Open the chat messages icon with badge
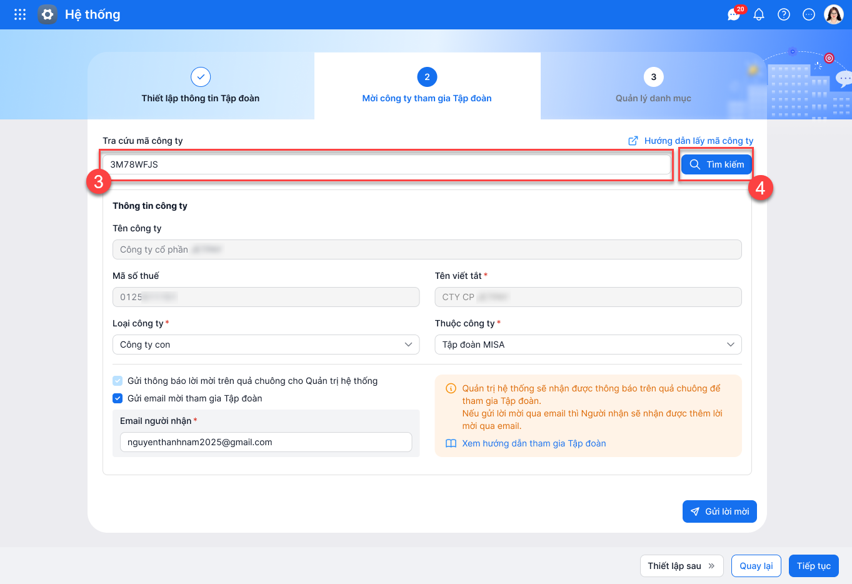Screen dimensions: 852x584 [734, 14]
